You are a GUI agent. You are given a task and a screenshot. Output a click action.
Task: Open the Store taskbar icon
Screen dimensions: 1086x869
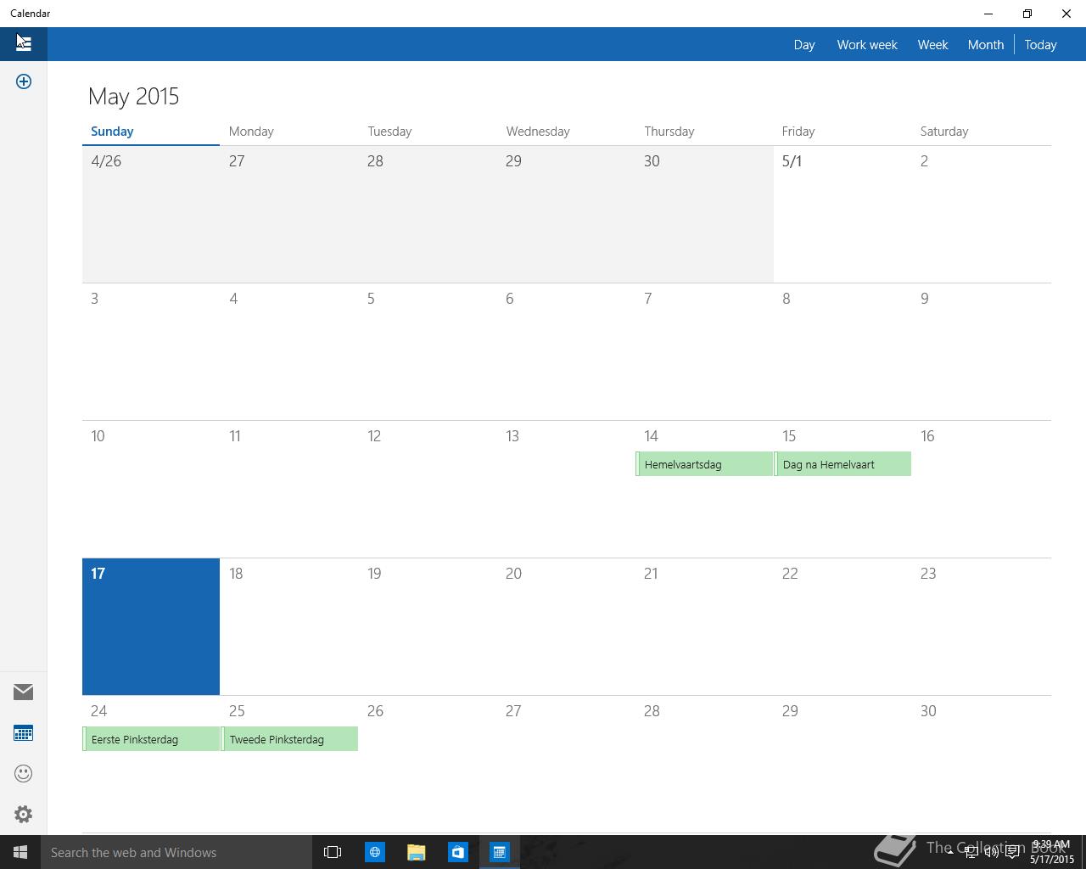click(x=457, y=852)
